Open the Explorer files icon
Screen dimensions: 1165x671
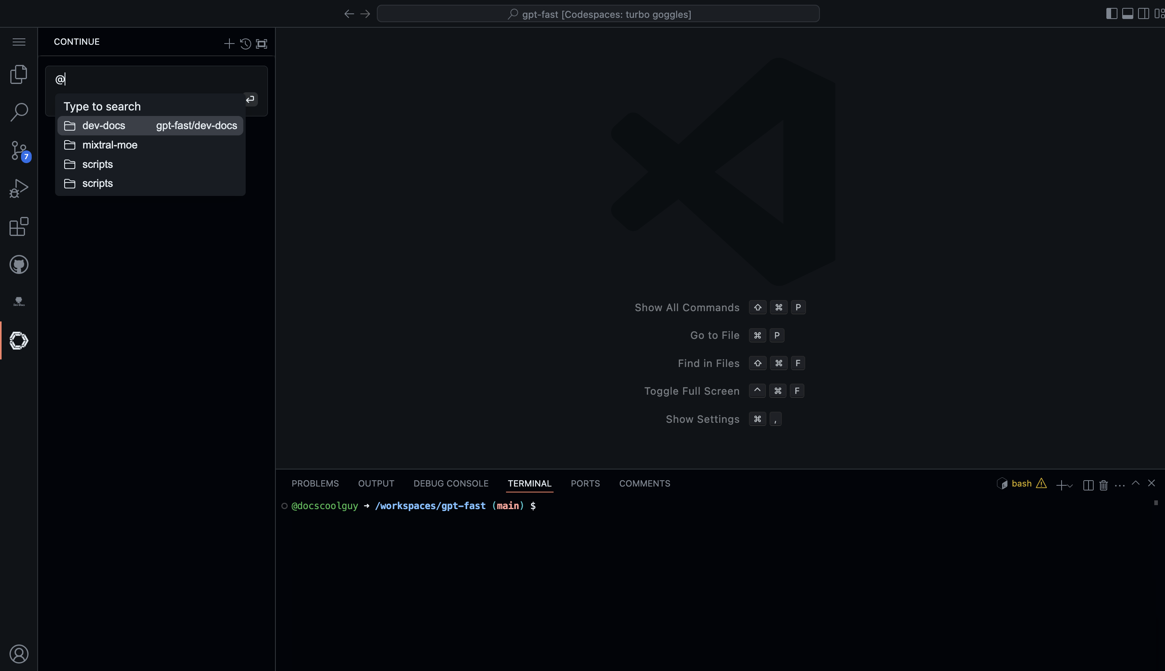19,74
